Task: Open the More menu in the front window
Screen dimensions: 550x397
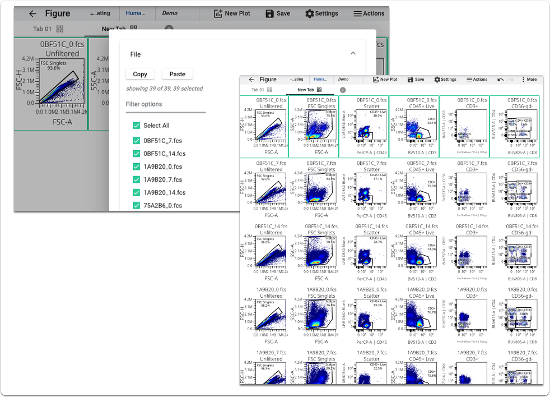Action: [x=529, y=80]
